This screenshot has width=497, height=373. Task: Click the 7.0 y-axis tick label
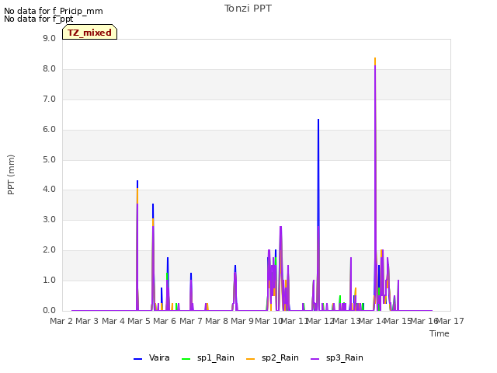(49, 99)
